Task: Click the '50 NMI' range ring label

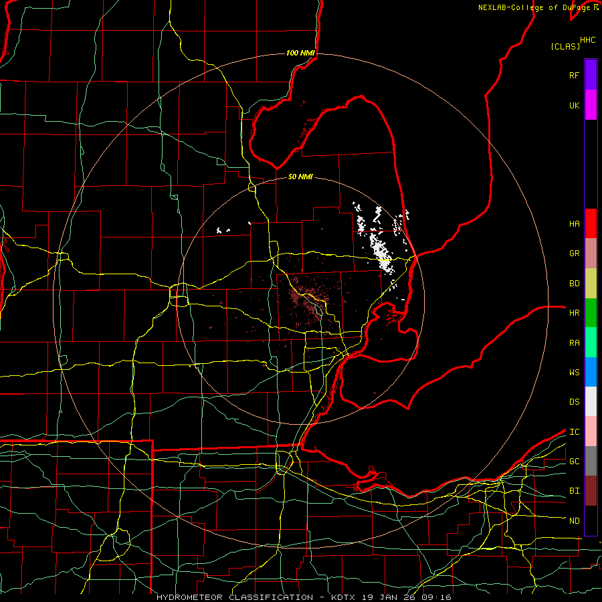Action: (x=300, y=177)
